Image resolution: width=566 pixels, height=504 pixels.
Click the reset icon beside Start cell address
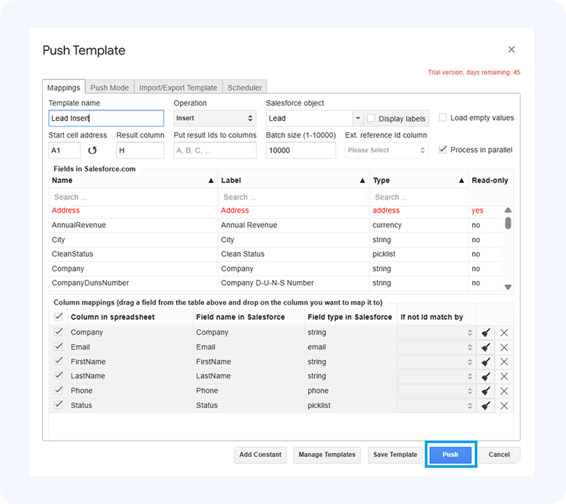(x=92, y=150)
